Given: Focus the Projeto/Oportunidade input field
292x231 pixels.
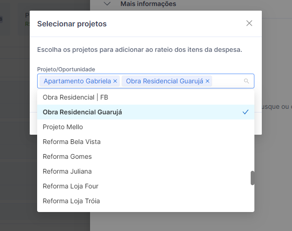Looking at the screenshot, I should pyautogui.click(x=227, y=81).
